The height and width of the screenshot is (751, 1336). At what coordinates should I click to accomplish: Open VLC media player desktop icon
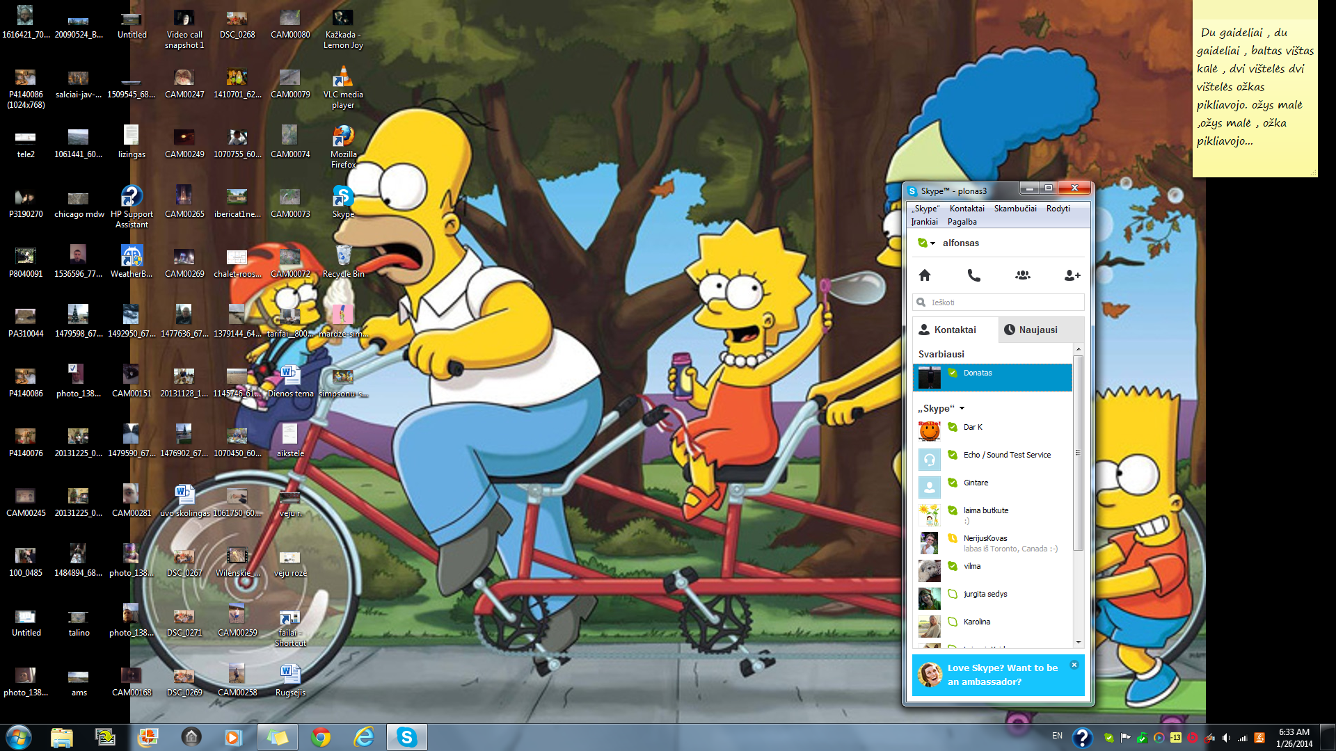click(343, 88)
